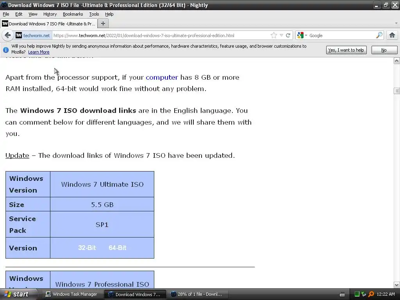Image resolution: width=400 pixels, height=300 pixels.
Task: Select the Download Windows 7 ISO tab
Action: 48,24
